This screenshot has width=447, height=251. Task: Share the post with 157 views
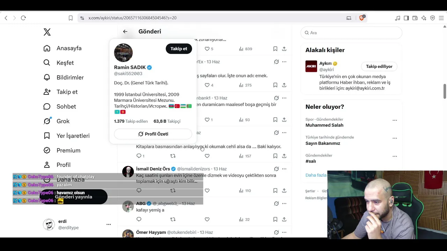tap(284, 156)
